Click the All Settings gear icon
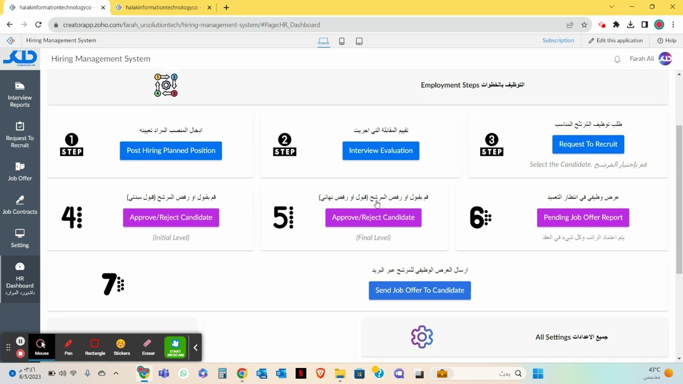 [422, 337]
